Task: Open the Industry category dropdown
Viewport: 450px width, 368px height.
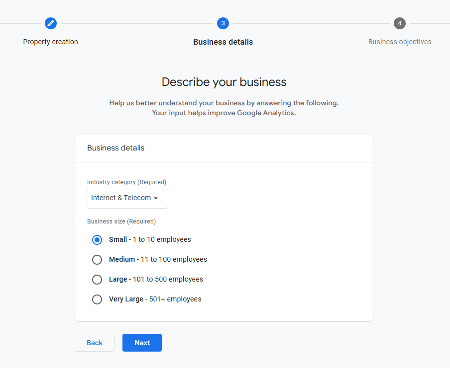Action: (x=127, y=198)
